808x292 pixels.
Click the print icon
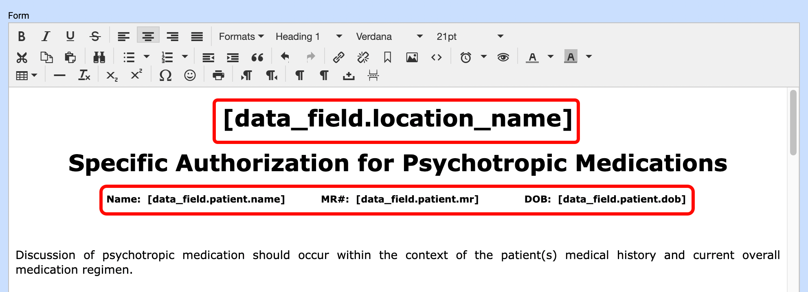218,76
